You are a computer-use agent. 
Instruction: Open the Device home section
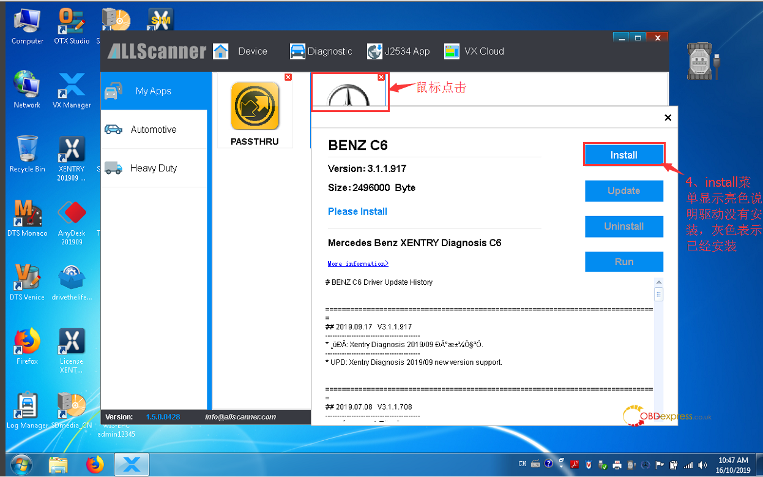tap(240, 51)
